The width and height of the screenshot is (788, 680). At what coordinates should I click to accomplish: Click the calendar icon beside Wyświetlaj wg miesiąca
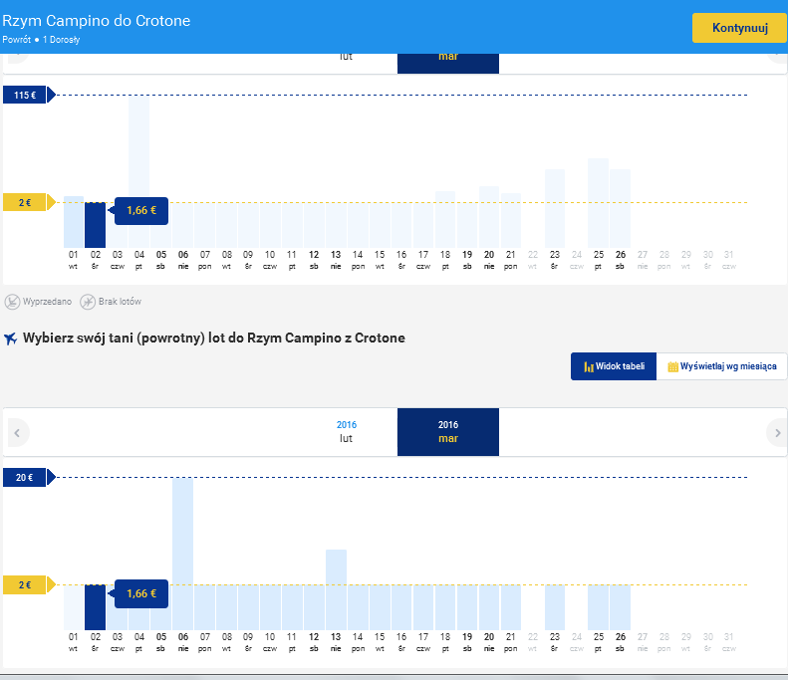672,366
